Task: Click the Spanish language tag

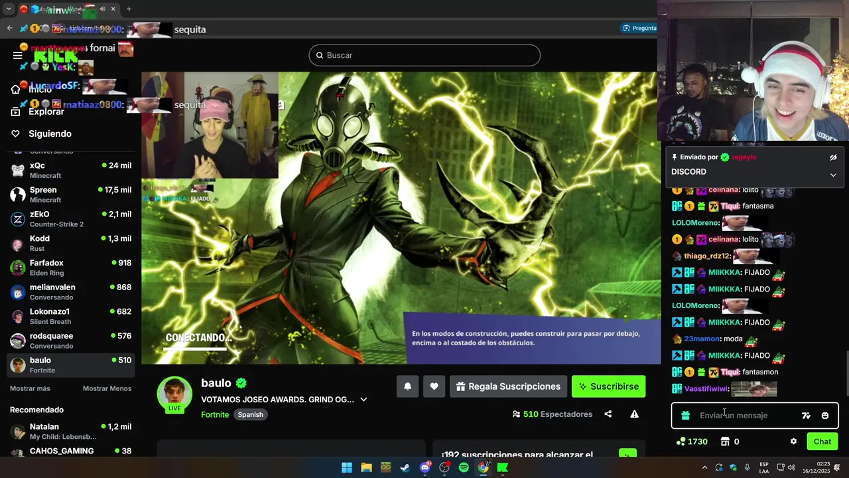Action: pos(250,414)
